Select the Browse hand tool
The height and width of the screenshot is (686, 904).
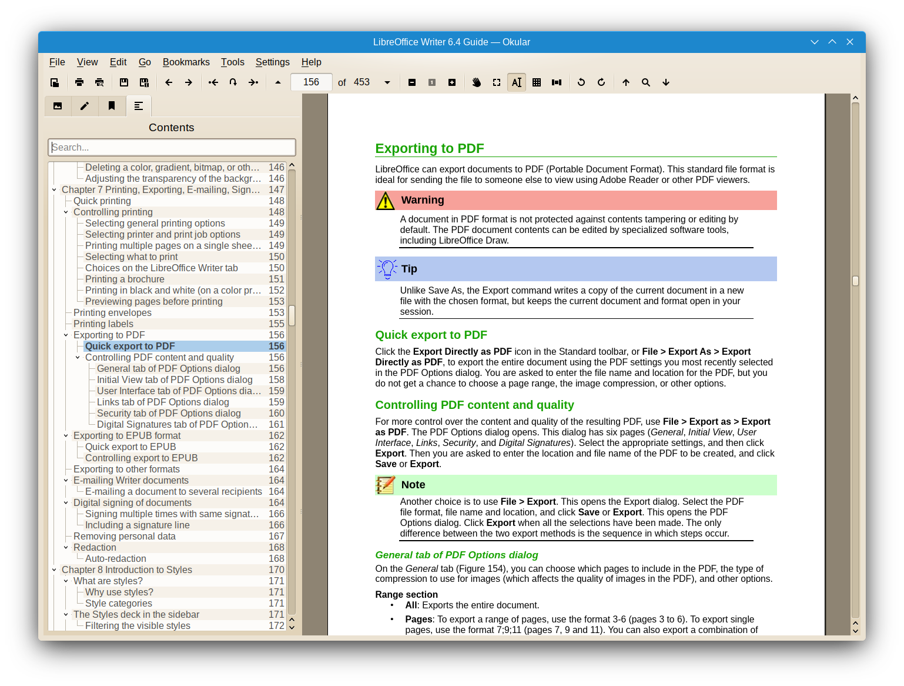[x=477, y=82]
